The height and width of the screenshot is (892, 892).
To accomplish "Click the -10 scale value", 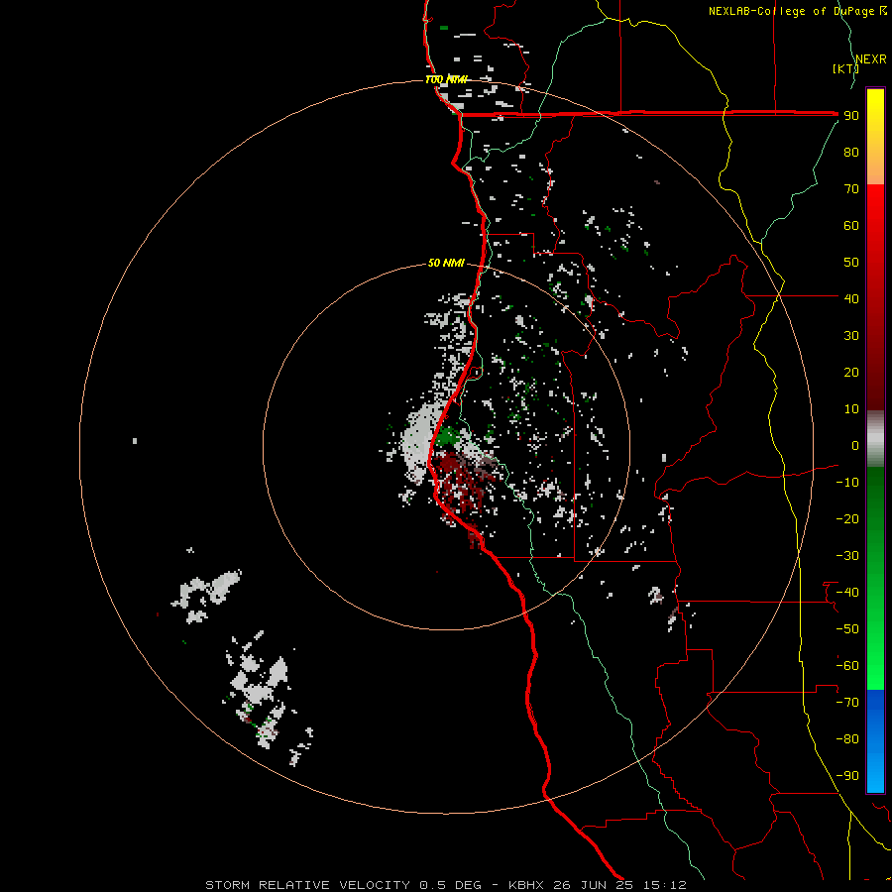I will (847, 483).
